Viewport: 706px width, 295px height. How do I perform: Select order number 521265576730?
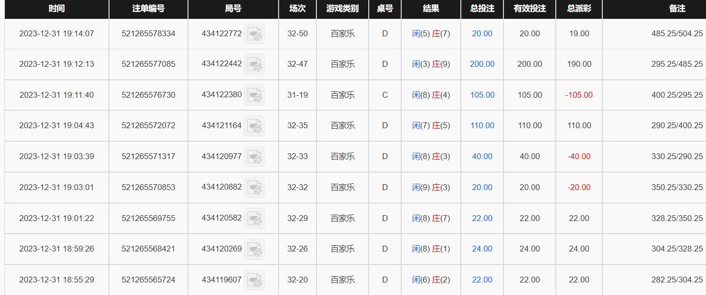148,95
